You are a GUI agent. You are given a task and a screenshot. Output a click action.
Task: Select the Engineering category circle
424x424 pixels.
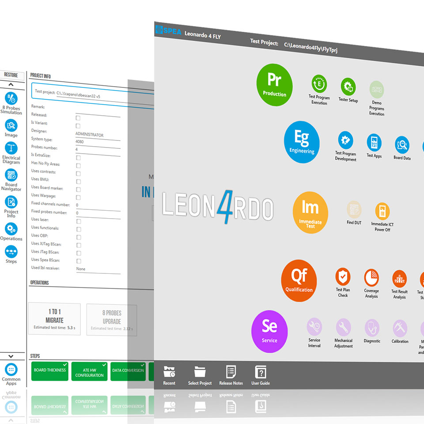pos(302,142)
